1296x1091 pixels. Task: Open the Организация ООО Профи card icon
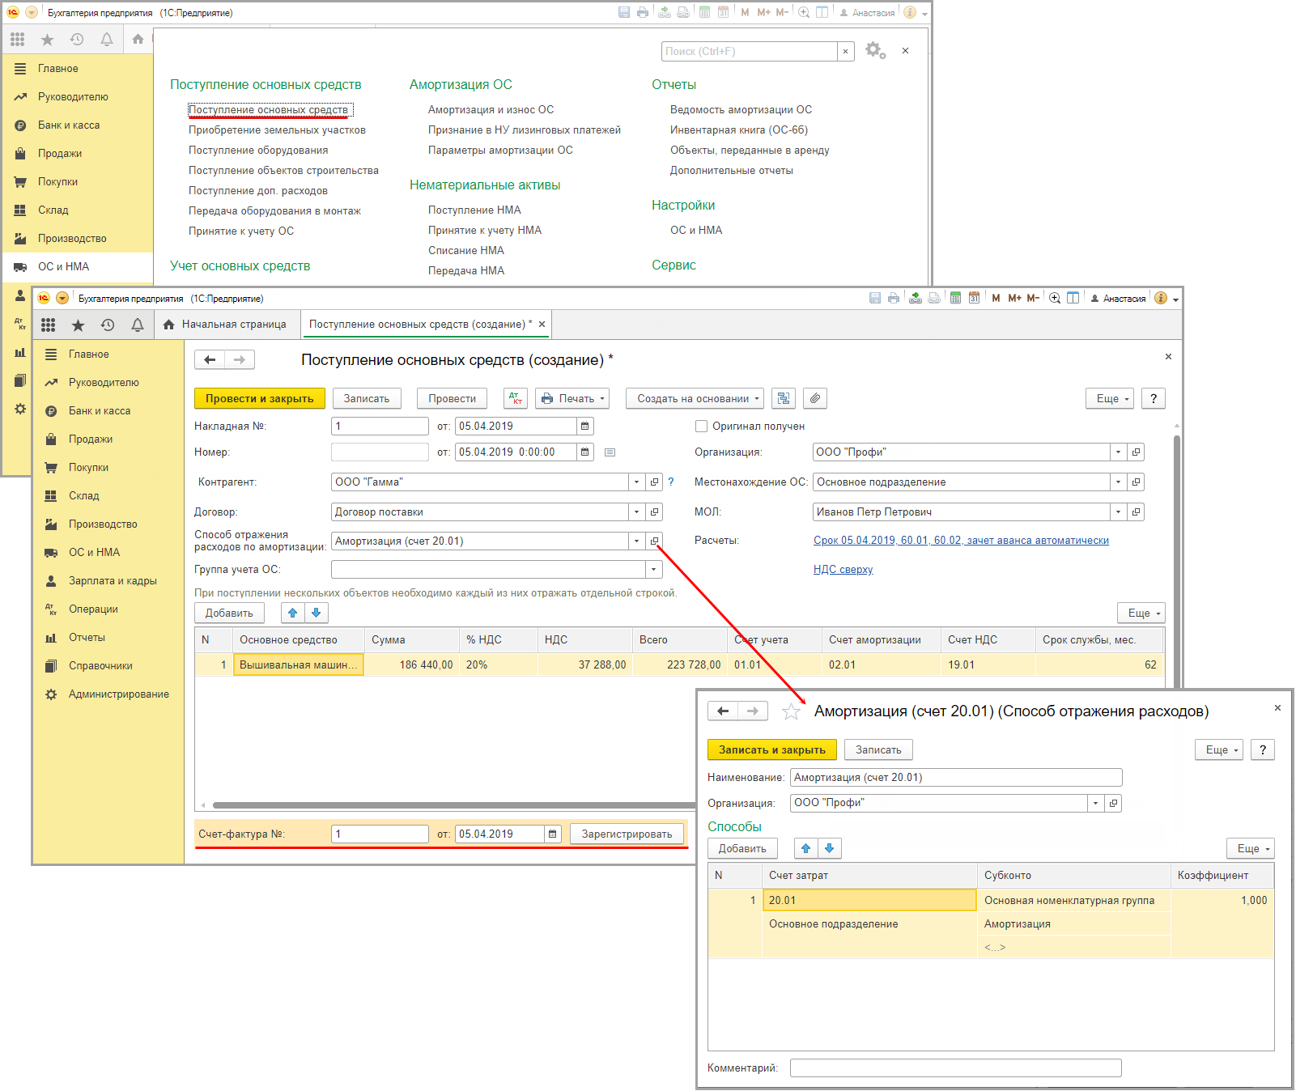point(1136,452)
